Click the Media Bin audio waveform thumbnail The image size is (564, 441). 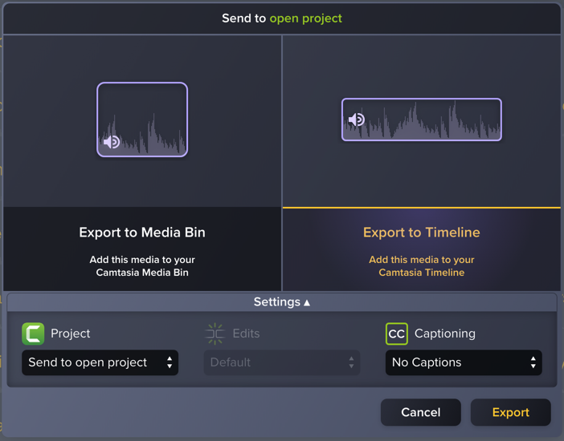142,119
